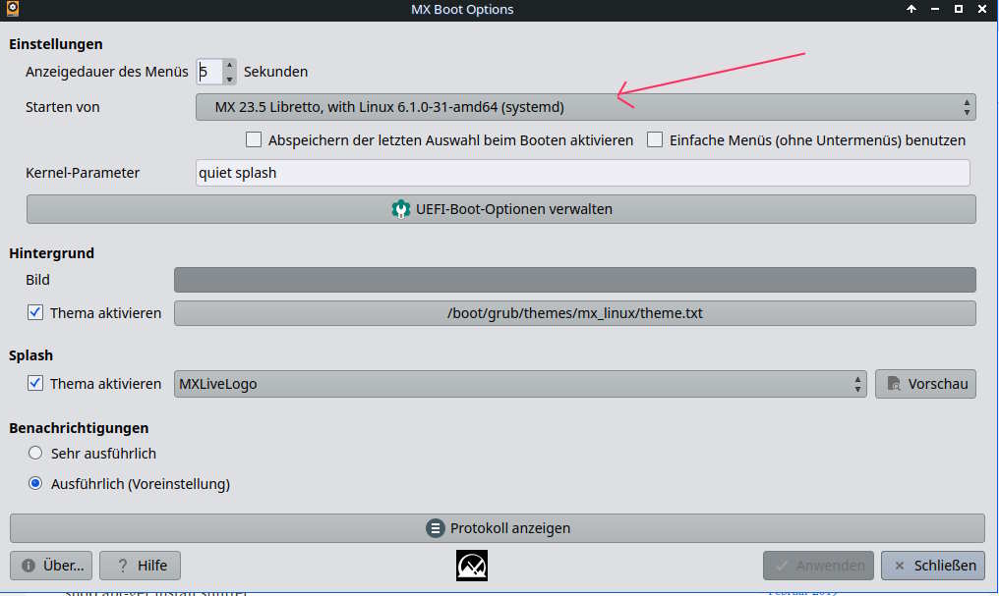Image resolution: width=999 pixels, height=596 pixels.
Task: Click the keep-on-top arrow icon in title bar
Action: [x=911, y=9]
